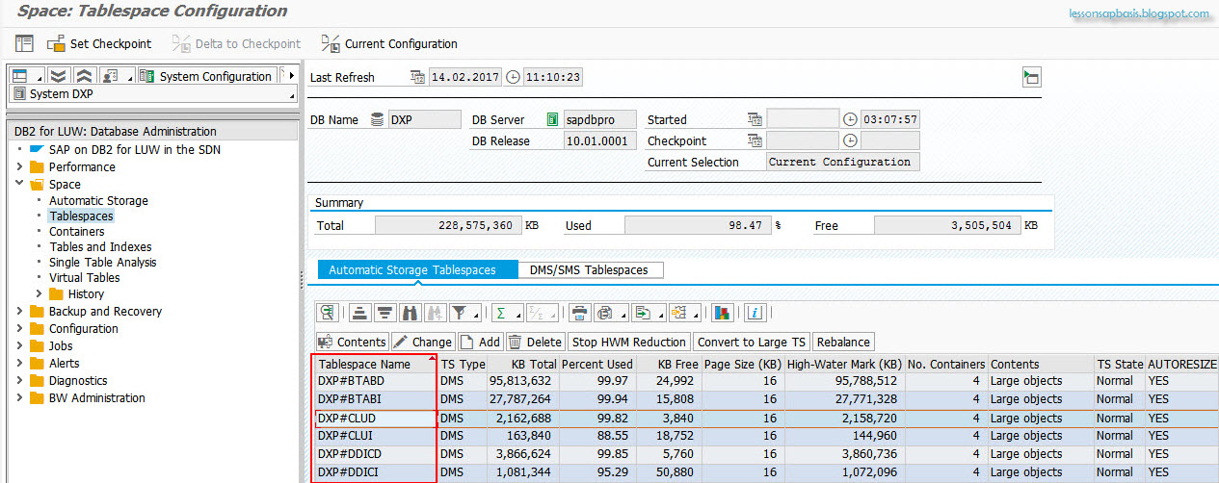1219x483 pixels.
Task: Expand the Diagnostics folder
Action: pyautogui.click(x=21, y=380)
